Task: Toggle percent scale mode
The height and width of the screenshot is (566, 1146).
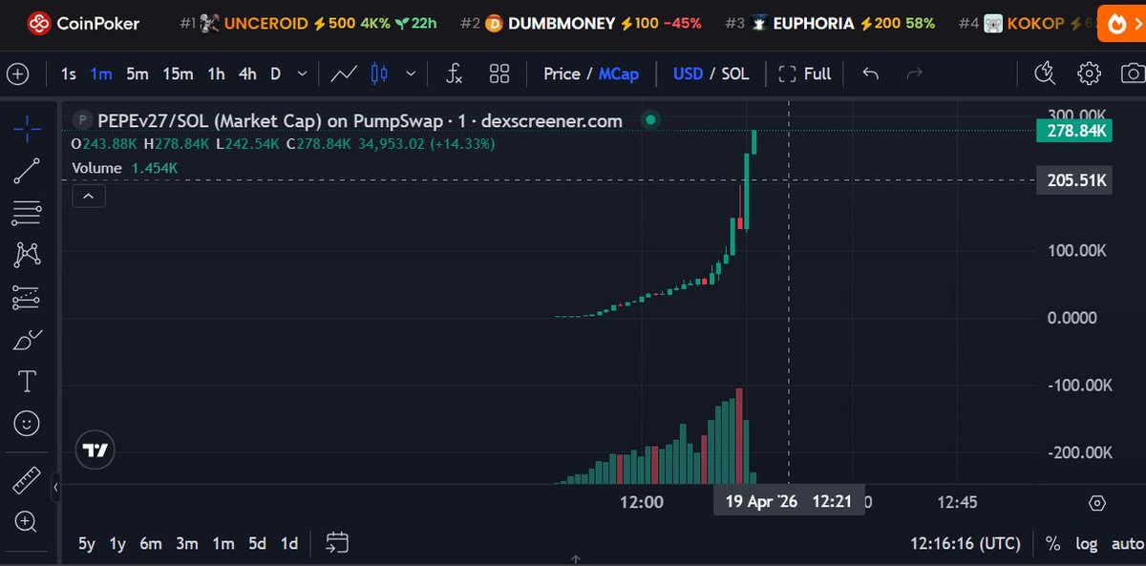Action: 1052,543
